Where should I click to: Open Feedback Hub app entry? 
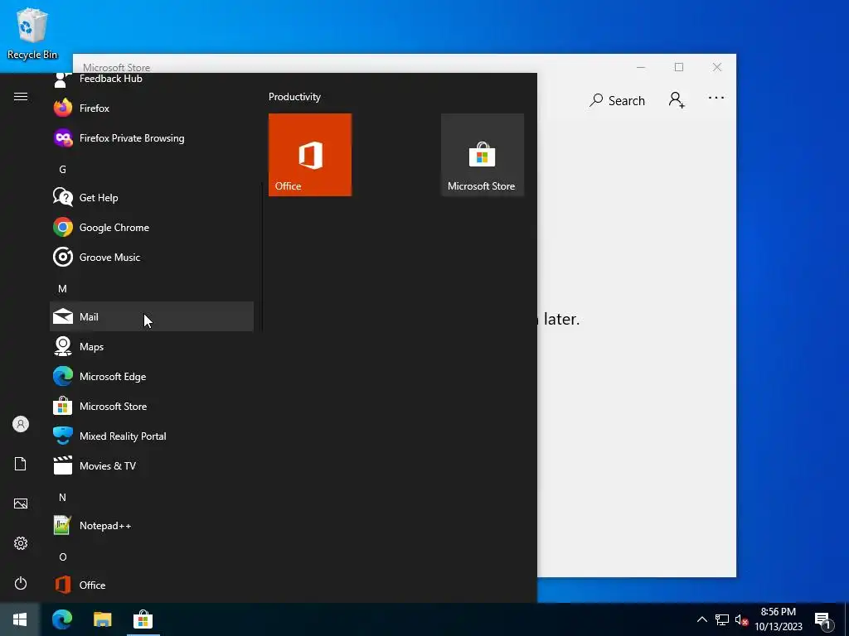point(152,79)
